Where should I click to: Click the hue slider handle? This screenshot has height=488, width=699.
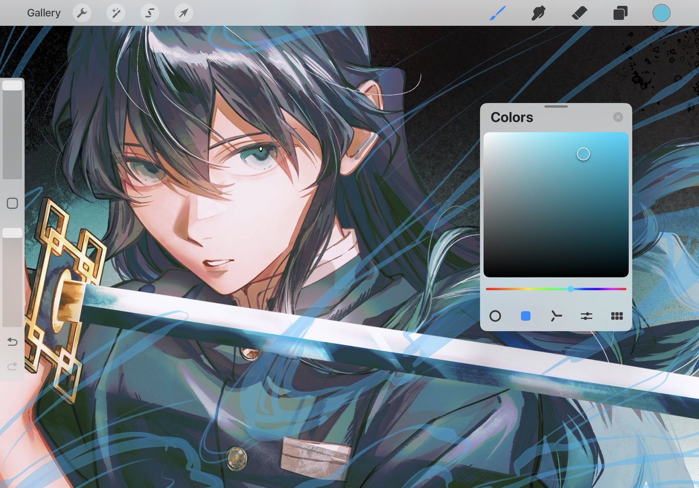[571, 289]
